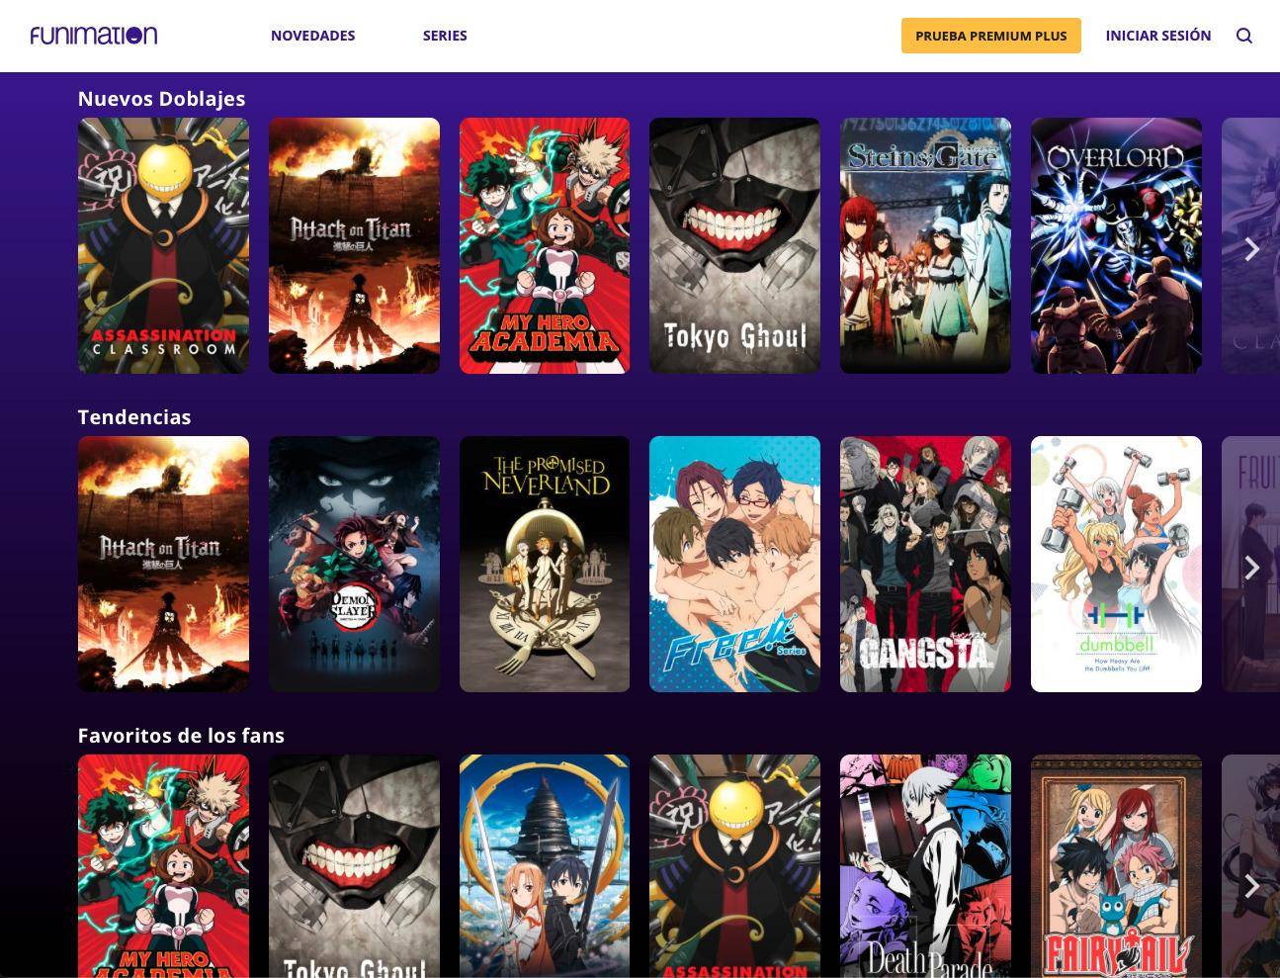Open the dumbbell anime poster

tap(1116, 564)
